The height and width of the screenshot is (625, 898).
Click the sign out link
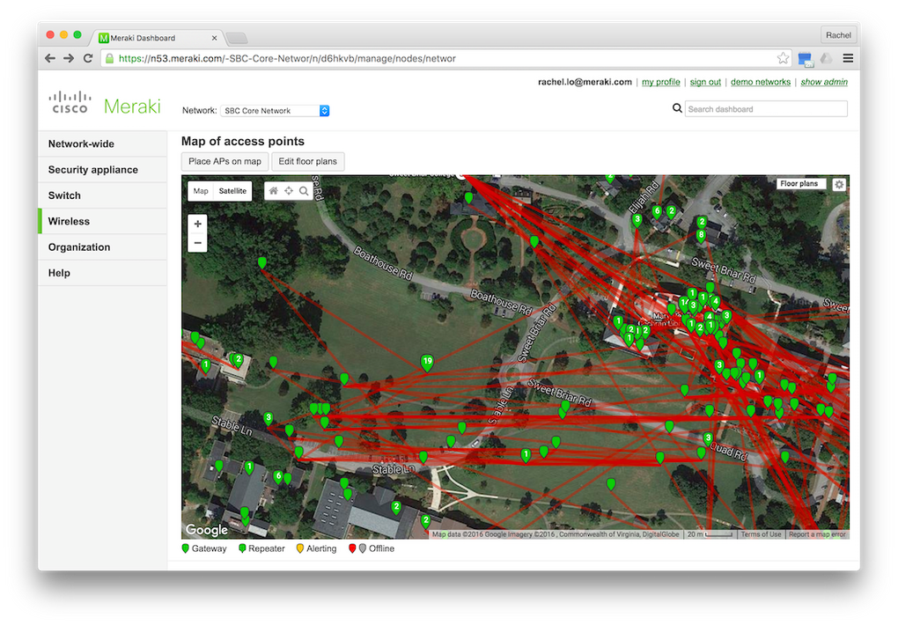coord(705,82)
